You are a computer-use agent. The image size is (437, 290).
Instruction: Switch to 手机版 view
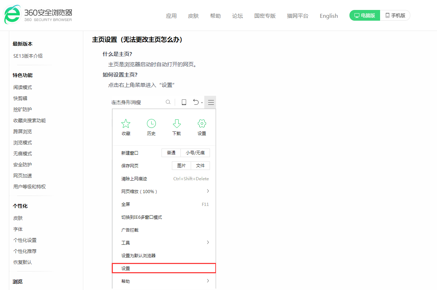[395, 15]
